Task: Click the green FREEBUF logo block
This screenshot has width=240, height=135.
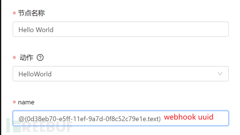Action: pyautogui.click(x=14, y=127)
